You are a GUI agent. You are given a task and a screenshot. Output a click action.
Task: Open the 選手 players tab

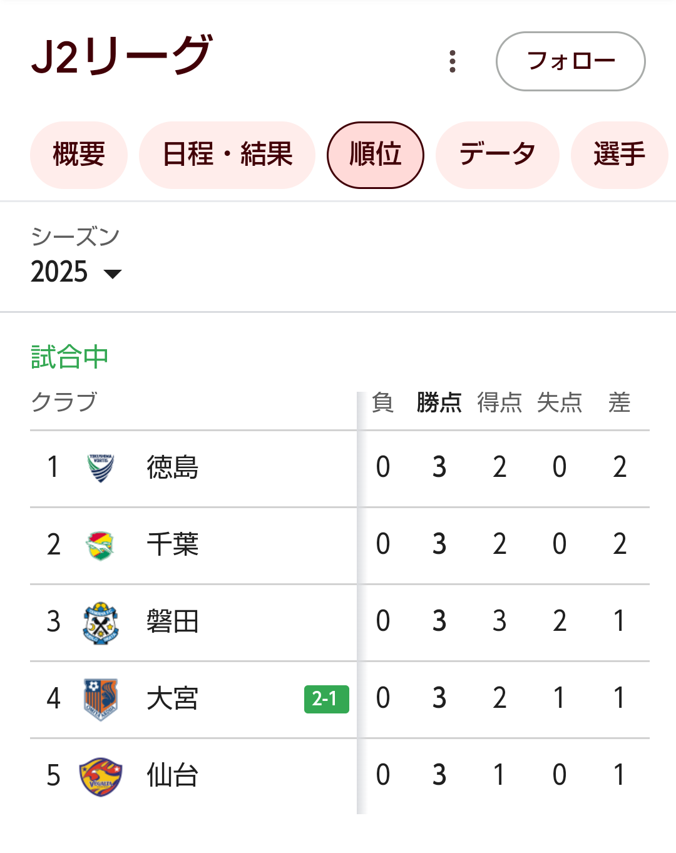click(620, 155)
